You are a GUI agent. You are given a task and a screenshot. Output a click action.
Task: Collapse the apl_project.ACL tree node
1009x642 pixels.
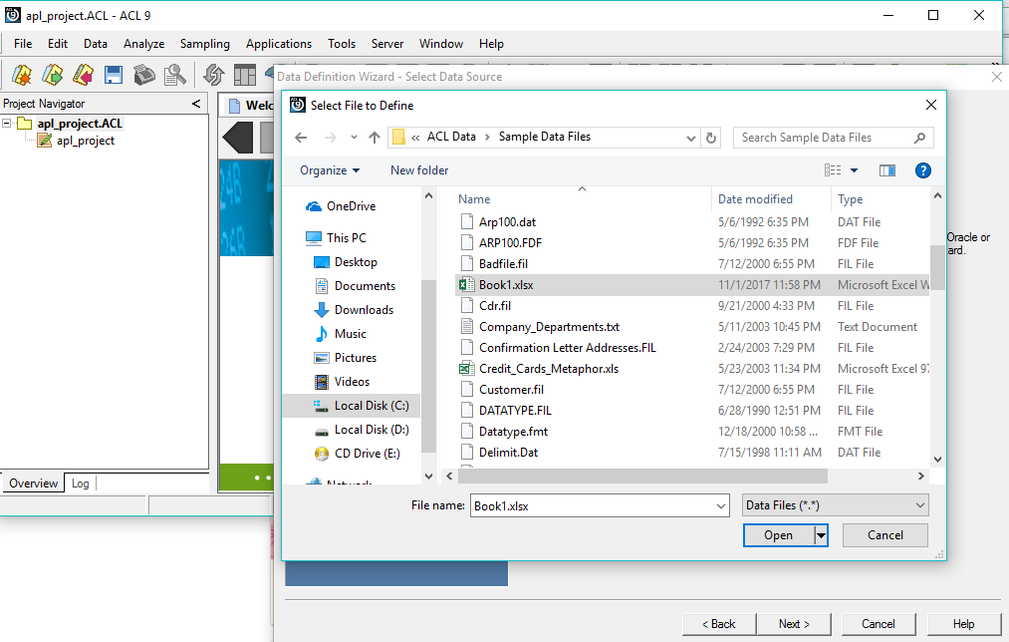point(6,123)
